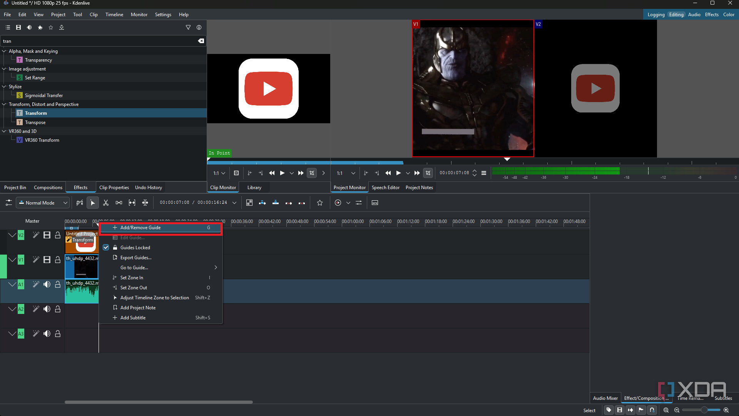Clear the effects search field
Viewport: 739px width, 416px height.
201,41
